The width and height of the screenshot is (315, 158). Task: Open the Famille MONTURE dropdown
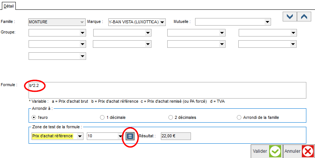pyautogui.click(x=57, y=22)
